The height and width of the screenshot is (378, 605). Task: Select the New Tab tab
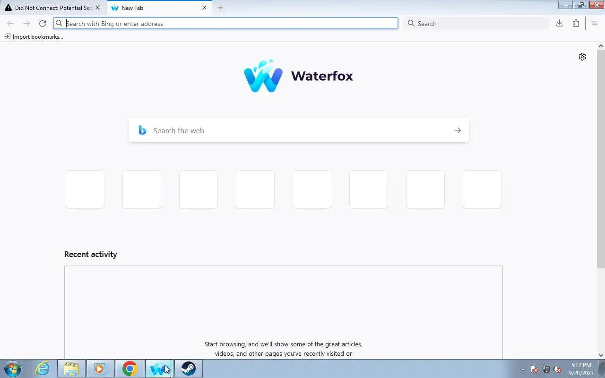pyautogui.click(x=159, y=8)
